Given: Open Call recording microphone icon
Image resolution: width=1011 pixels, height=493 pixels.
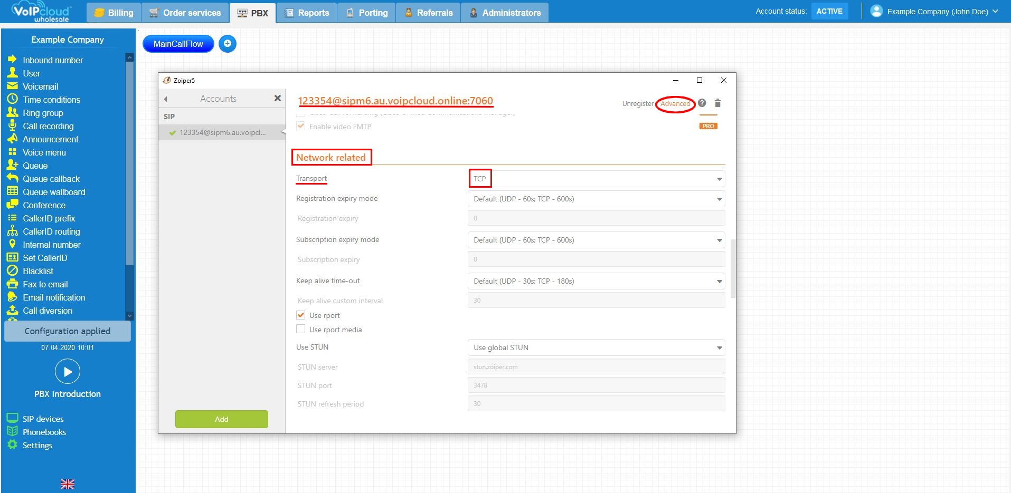Looking at the screenshot, I should [x=12, y=125].
